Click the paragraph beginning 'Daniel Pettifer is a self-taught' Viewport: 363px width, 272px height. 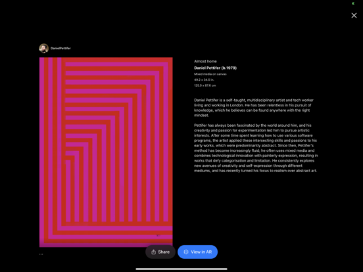254,108
